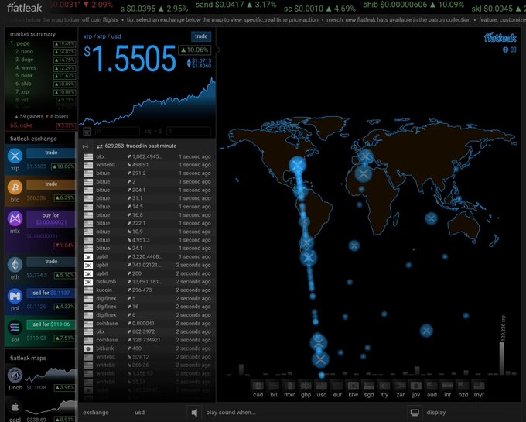
Task: Click the display monitor icon
Action: coord(415,413)
